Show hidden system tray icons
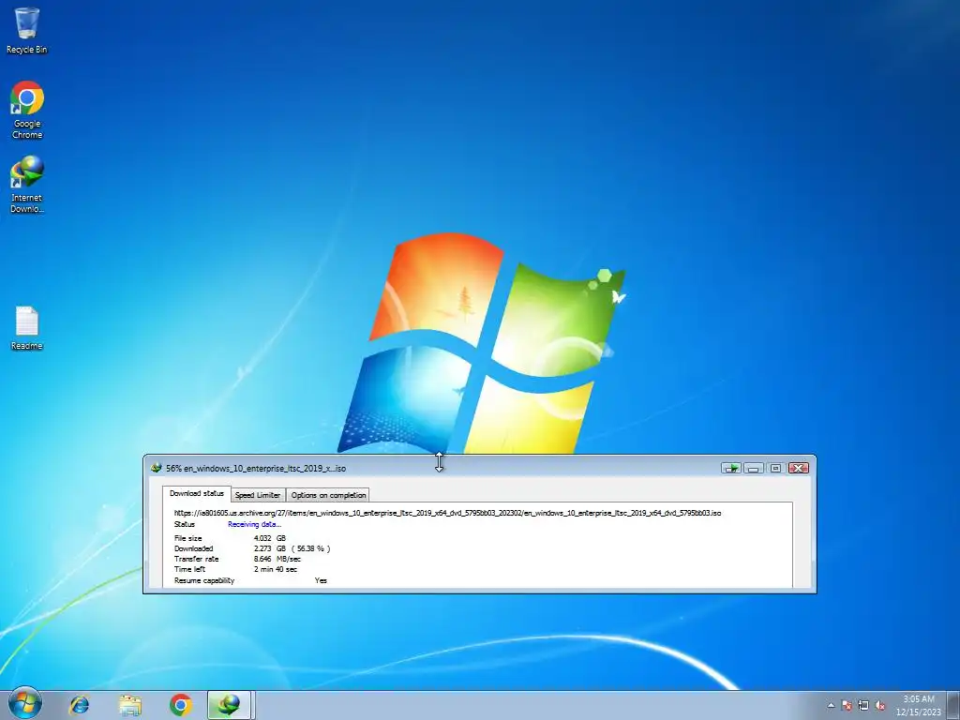 [831, 706]
